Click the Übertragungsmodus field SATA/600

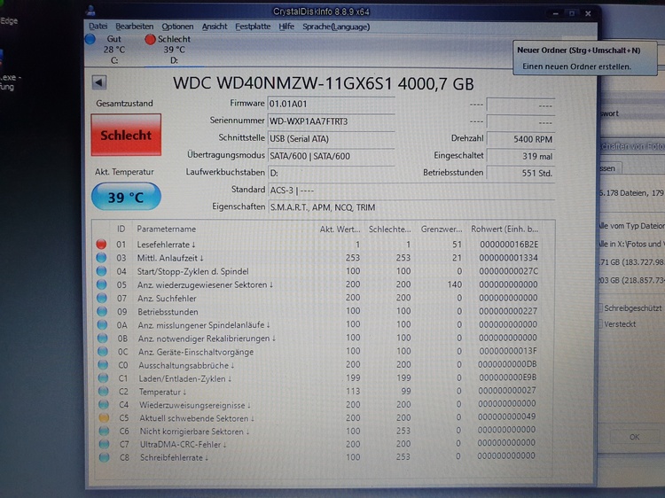point(332,156)
